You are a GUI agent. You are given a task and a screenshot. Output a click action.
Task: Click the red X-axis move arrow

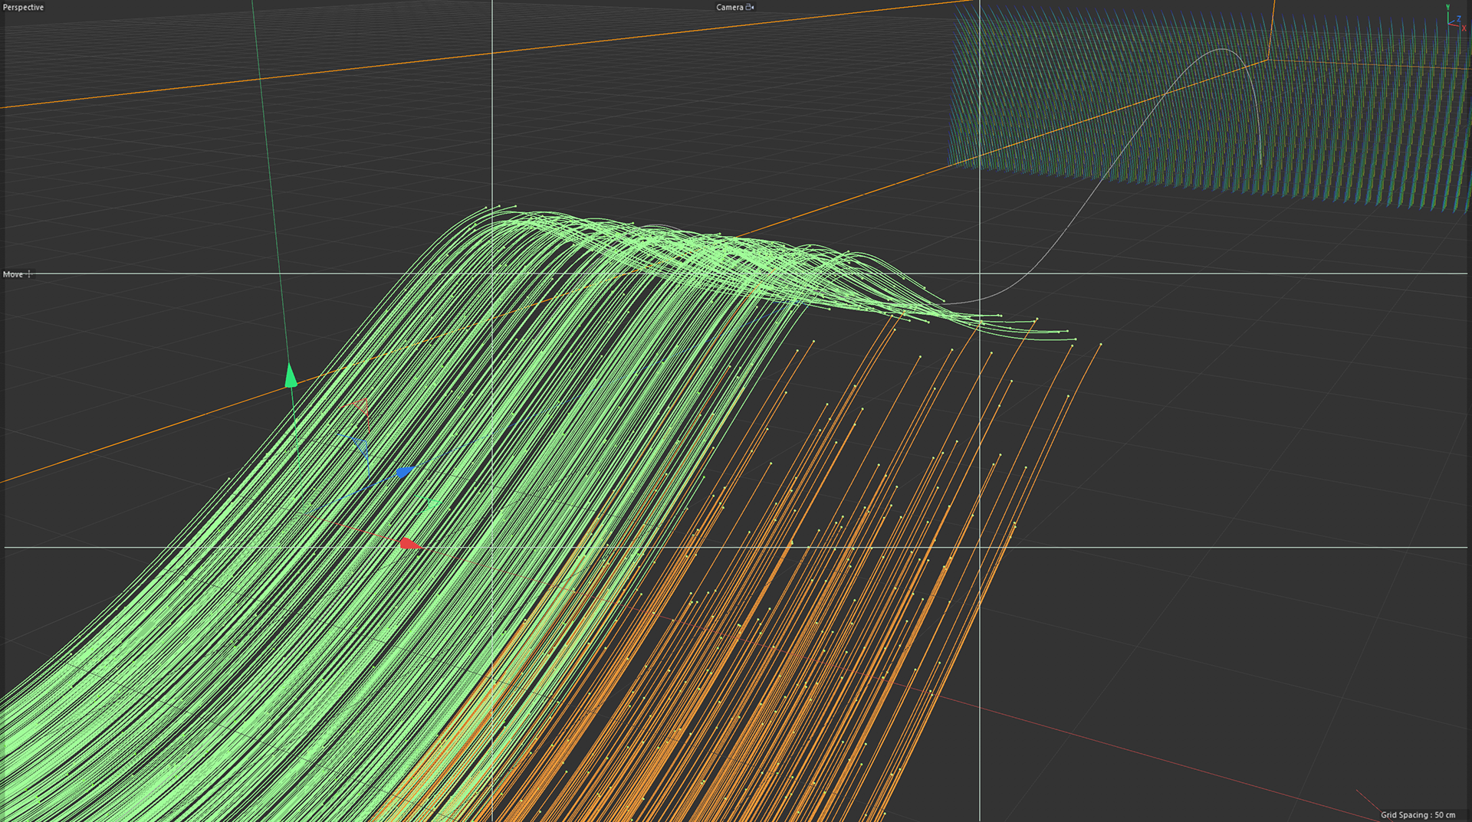point(410,543)
